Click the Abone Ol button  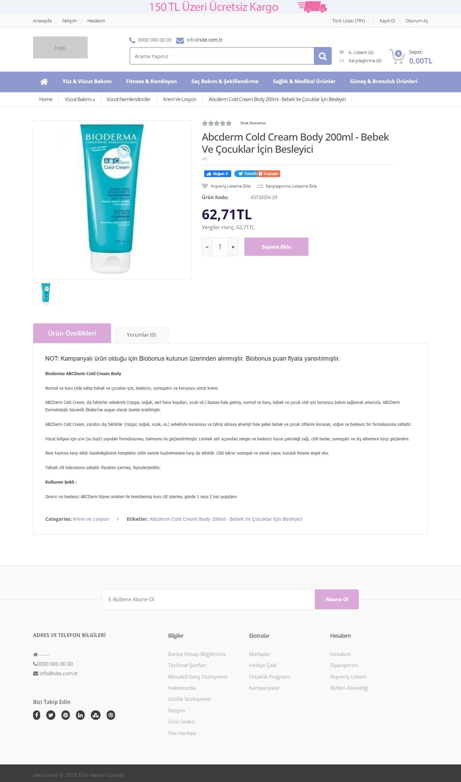pos(337,599)
